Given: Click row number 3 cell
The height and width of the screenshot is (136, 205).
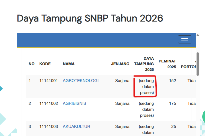Looking at the screenshot, I should coord(30,126).
